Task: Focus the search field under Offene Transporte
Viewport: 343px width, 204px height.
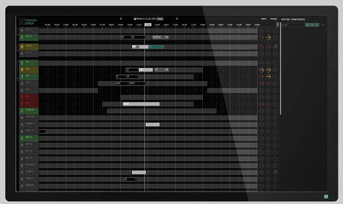Action: pyautogui.click(x=293, y=25)
